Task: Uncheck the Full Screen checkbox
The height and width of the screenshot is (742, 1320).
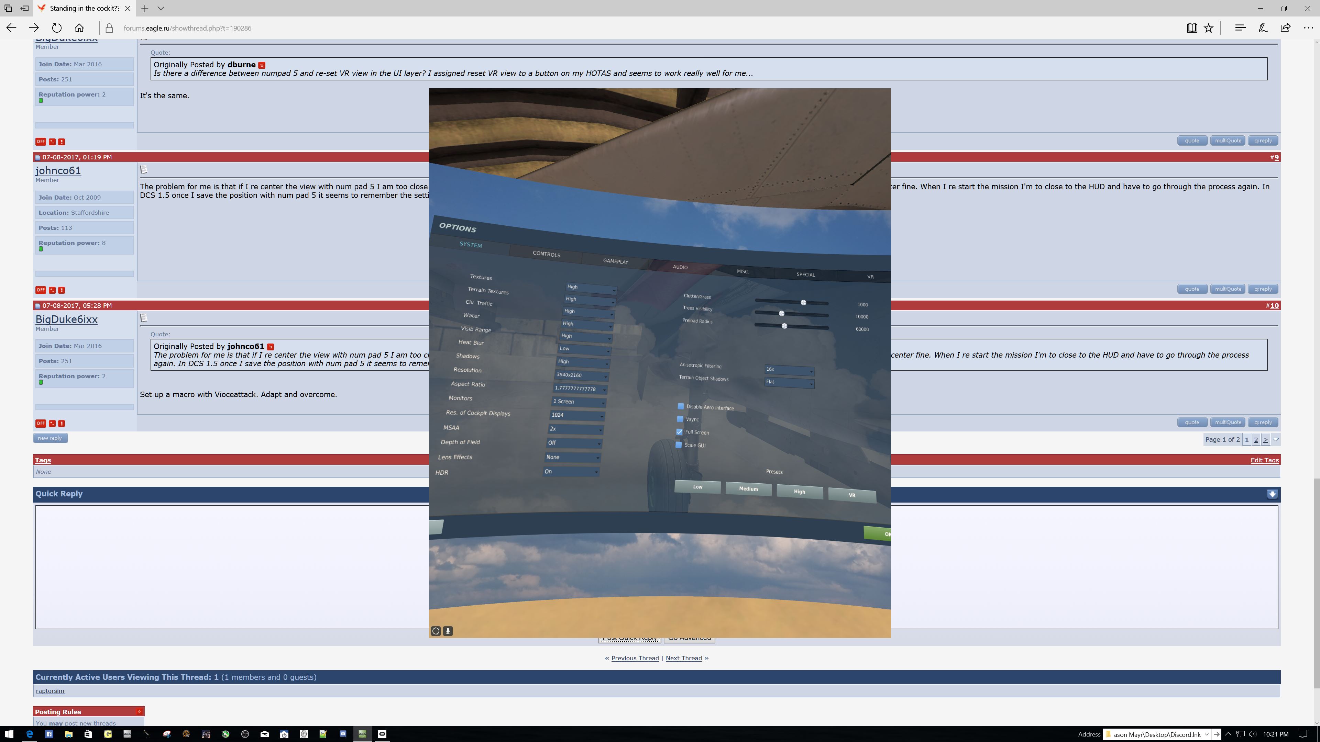Action: (x=680, y=432)
